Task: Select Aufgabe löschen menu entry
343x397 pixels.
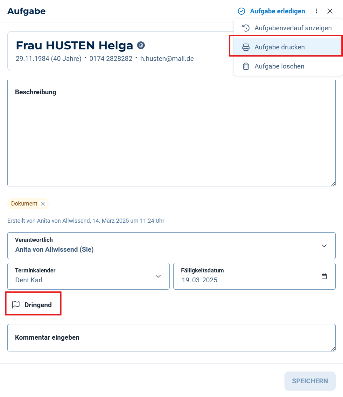Action: coord(288,66)
